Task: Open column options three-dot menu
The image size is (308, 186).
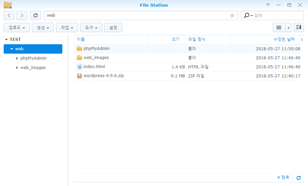Action: (x=302, y=40)
